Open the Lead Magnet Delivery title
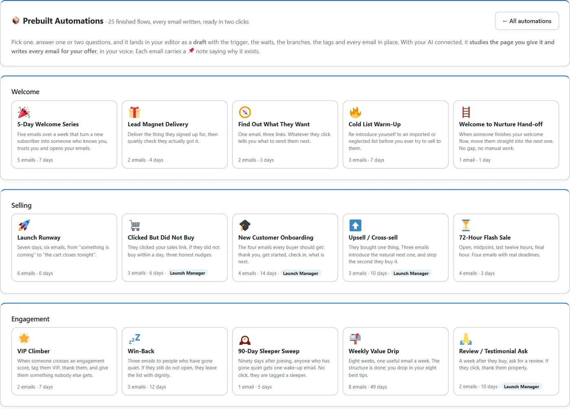570x409 pixels. 158,125
